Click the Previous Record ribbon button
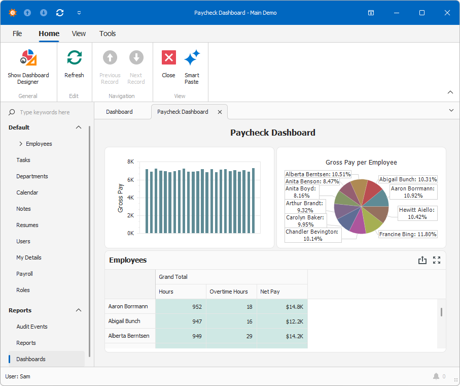460x386 pixels. [110, 67]
